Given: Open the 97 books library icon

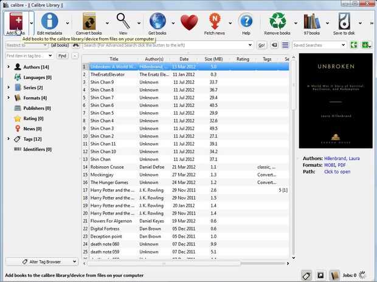Looking at the screenshot, I should 312,22.
